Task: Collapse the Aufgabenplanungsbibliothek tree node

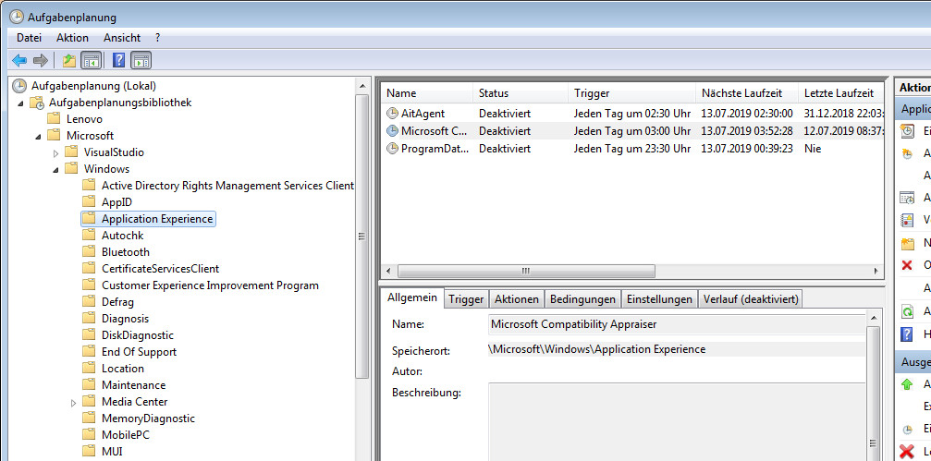Action: [x=21, y=103]
